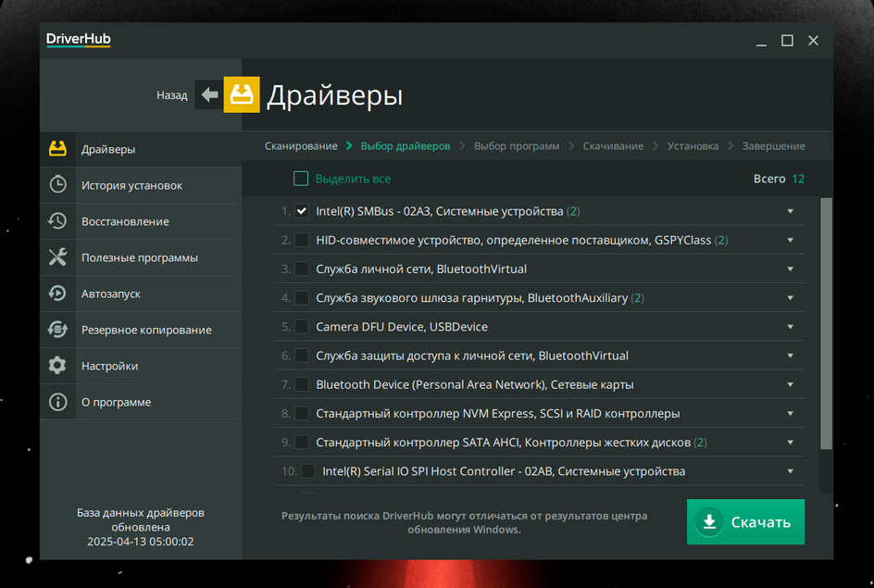Click the back arrow icon
874x588 pixels.
[209, 94]
